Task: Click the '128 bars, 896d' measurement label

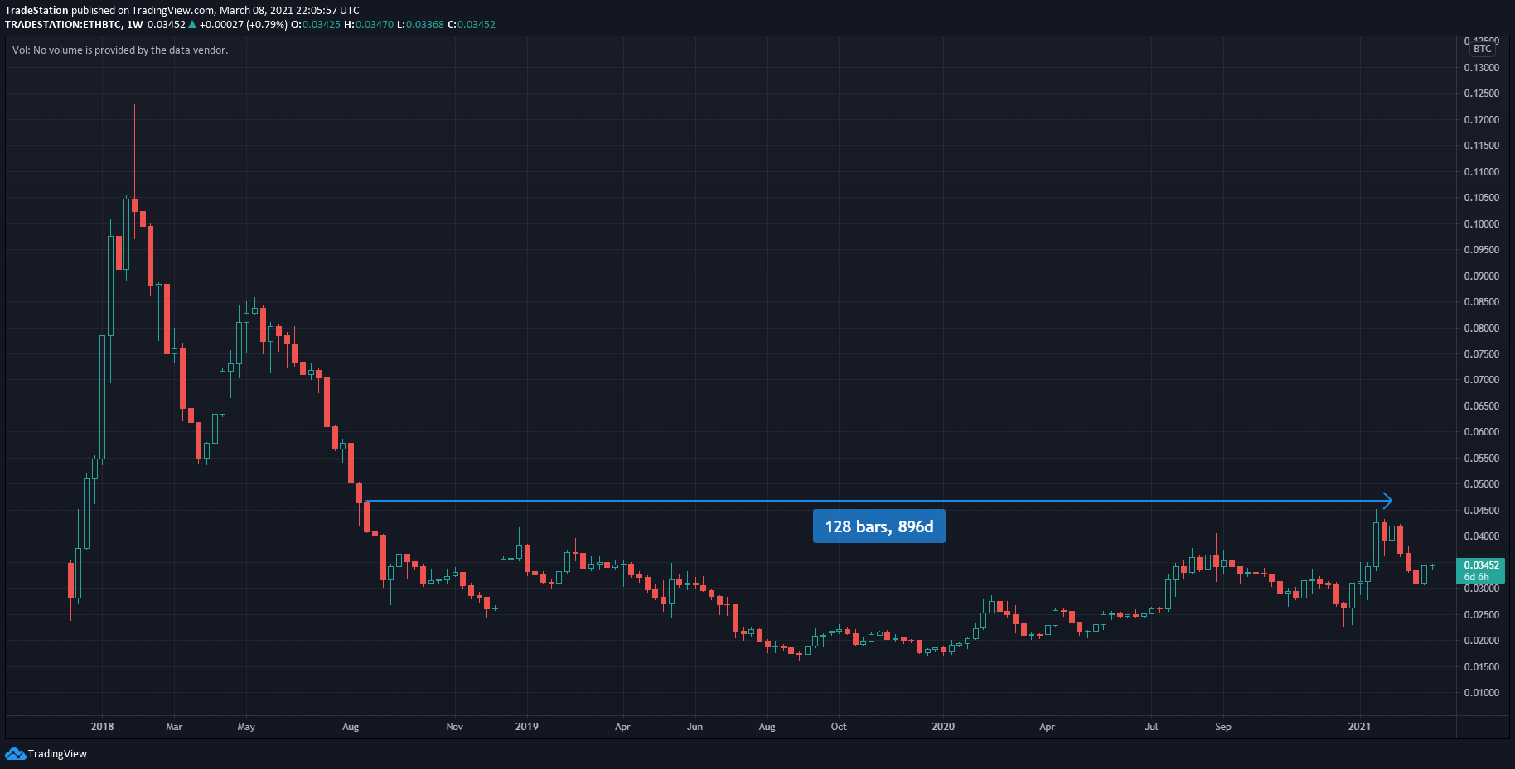Action: coord(879,526)
